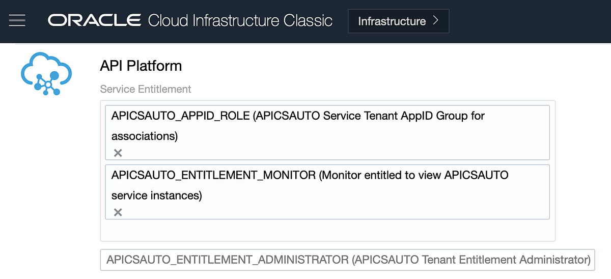Click the Service Entitlement label

coord(146,89)
